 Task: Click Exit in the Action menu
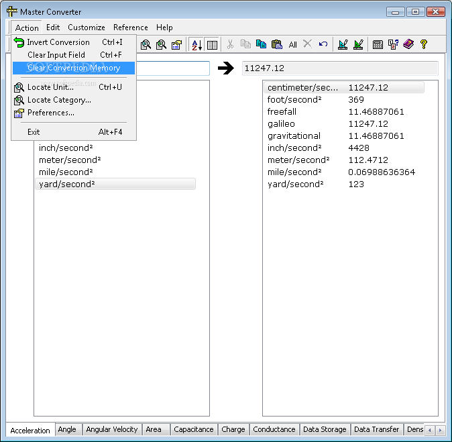(x=74, y=132)
